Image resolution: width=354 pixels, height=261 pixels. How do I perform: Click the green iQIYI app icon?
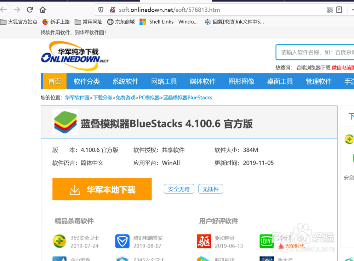click(x=267, y=241)
